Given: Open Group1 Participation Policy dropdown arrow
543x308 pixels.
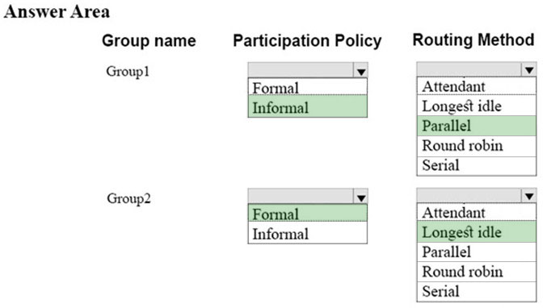Looking at the screenshot, I should click(x=361, y=70).
